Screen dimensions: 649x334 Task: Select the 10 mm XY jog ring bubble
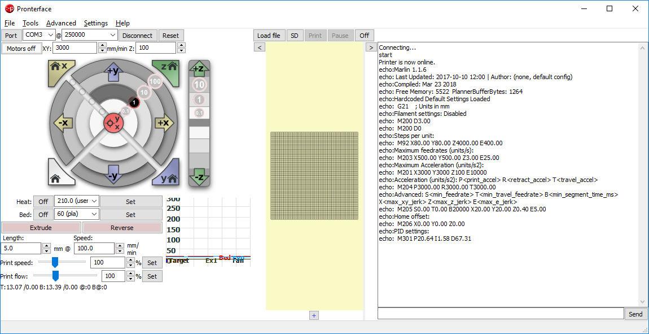click(143, 92)
